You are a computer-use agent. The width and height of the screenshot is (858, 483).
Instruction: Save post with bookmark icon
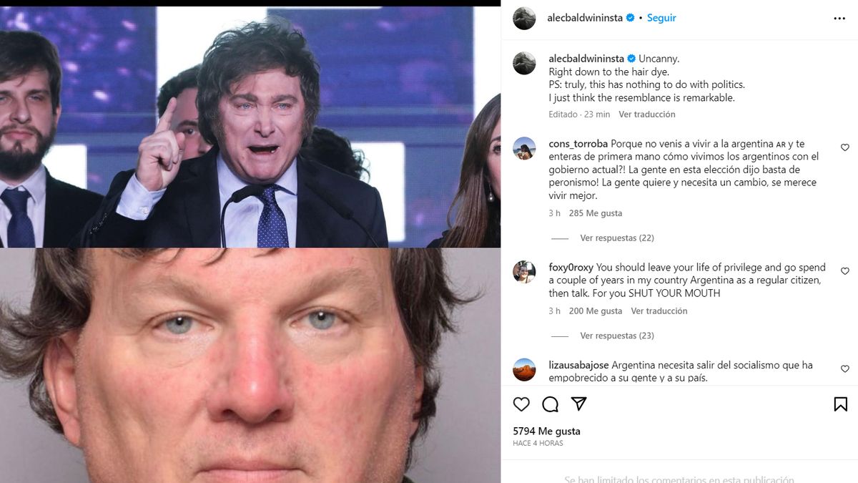(841, 404)
